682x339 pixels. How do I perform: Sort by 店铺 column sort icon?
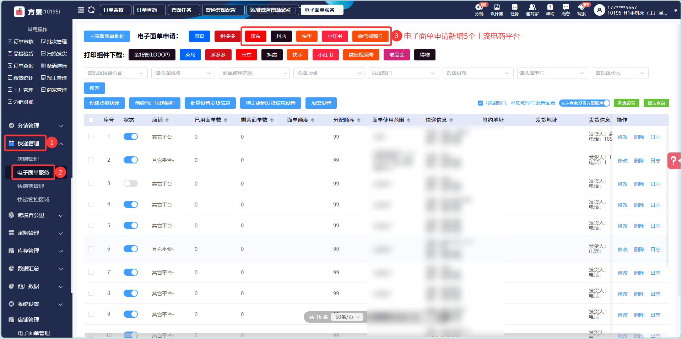[167, 120]
